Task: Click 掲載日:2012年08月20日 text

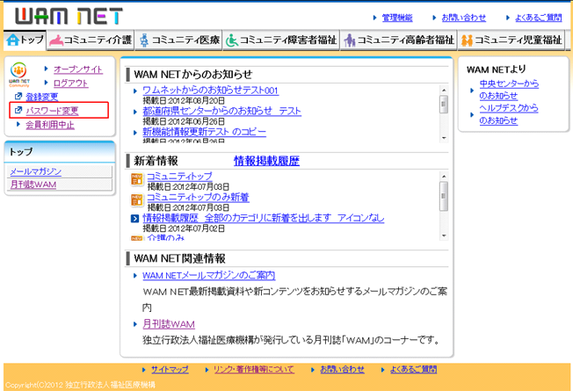Action: coord(184,100)
